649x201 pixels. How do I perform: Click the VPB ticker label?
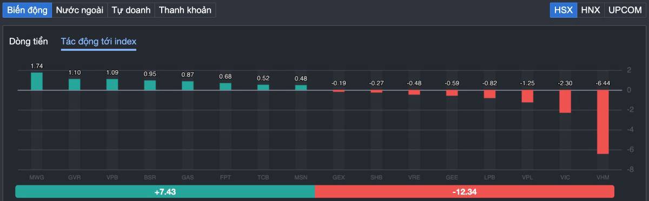click(112, 177)
